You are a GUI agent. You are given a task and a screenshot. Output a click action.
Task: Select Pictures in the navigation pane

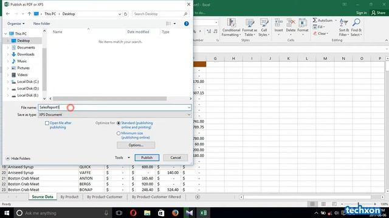[x=23, y=68]
